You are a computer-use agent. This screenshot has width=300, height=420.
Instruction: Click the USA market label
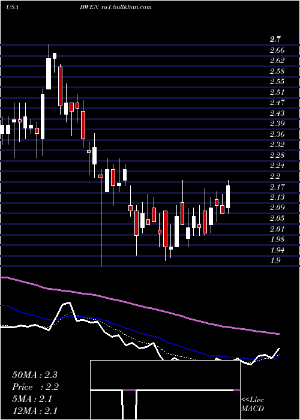12,7
